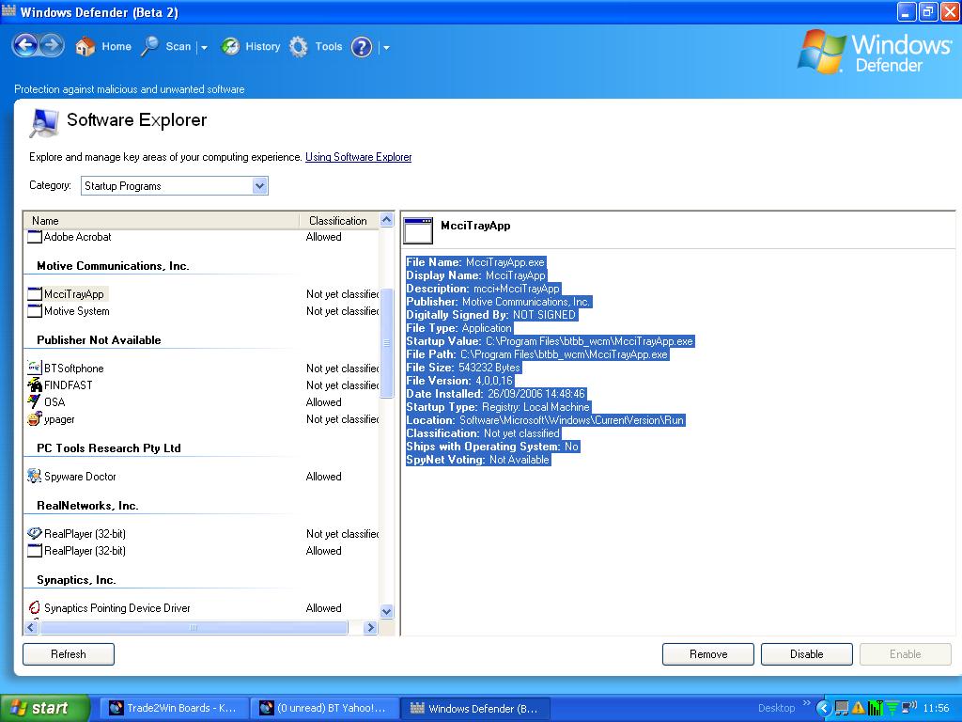The height and width of the screenshot is (722, 962).
Task: Click the wireless network computer tray icon
Action: tap(909, 709)
